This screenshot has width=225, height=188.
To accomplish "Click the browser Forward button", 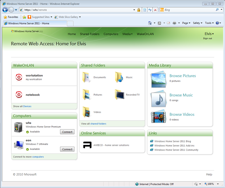I will [x=11, y=10].
